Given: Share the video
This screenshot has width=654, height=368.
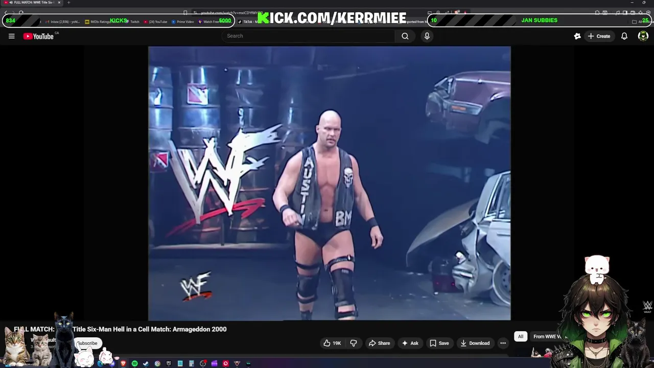Looking at the screenshot, I should pyautogui.click(x=380, y=343).
